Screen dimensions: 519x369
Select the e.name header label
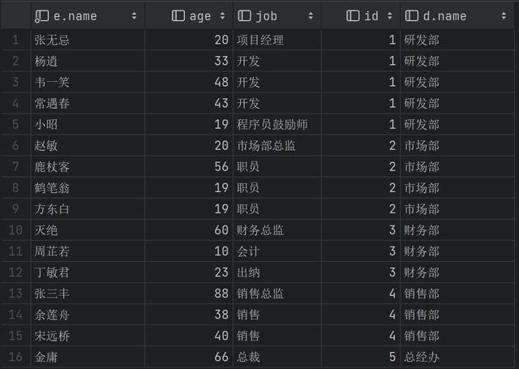[x=75, y=16]
